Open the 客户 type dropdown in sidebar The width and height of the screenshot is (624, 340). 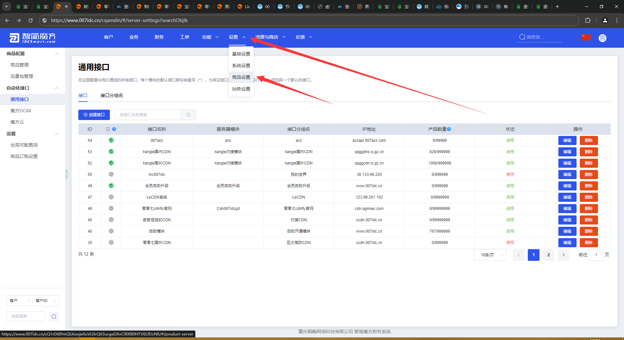(x=19, y=301)
